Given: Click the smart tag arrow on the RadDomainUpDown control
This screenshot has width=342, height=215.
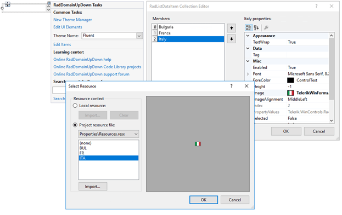Looking at the screenshot, I should click(x=49, y=3).
